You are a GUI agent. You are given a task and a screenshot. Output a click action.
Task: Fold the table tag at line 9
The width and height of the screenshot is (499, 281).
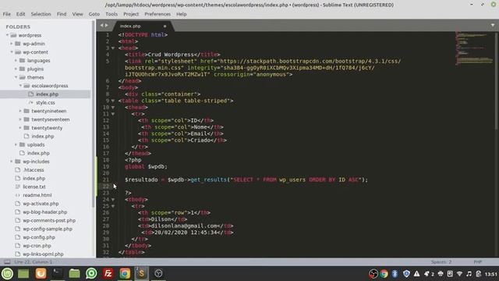113,101
